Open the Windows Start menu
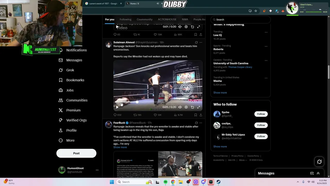 (112, 182)
